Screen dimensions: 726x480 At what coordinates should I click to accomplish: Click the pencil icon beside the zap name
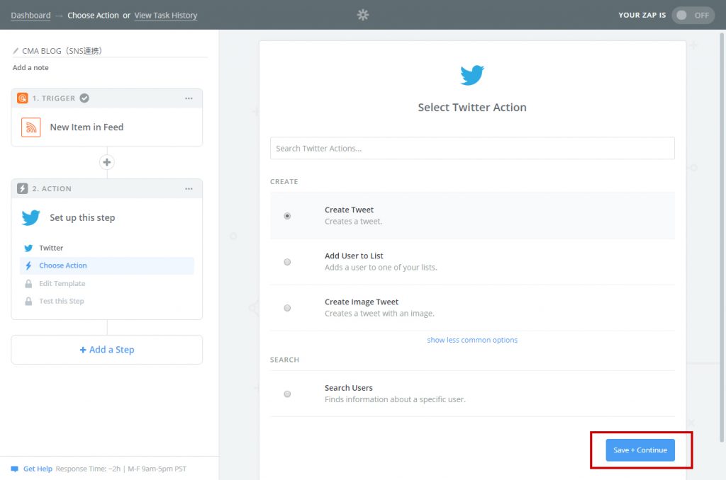coord(16,51)
